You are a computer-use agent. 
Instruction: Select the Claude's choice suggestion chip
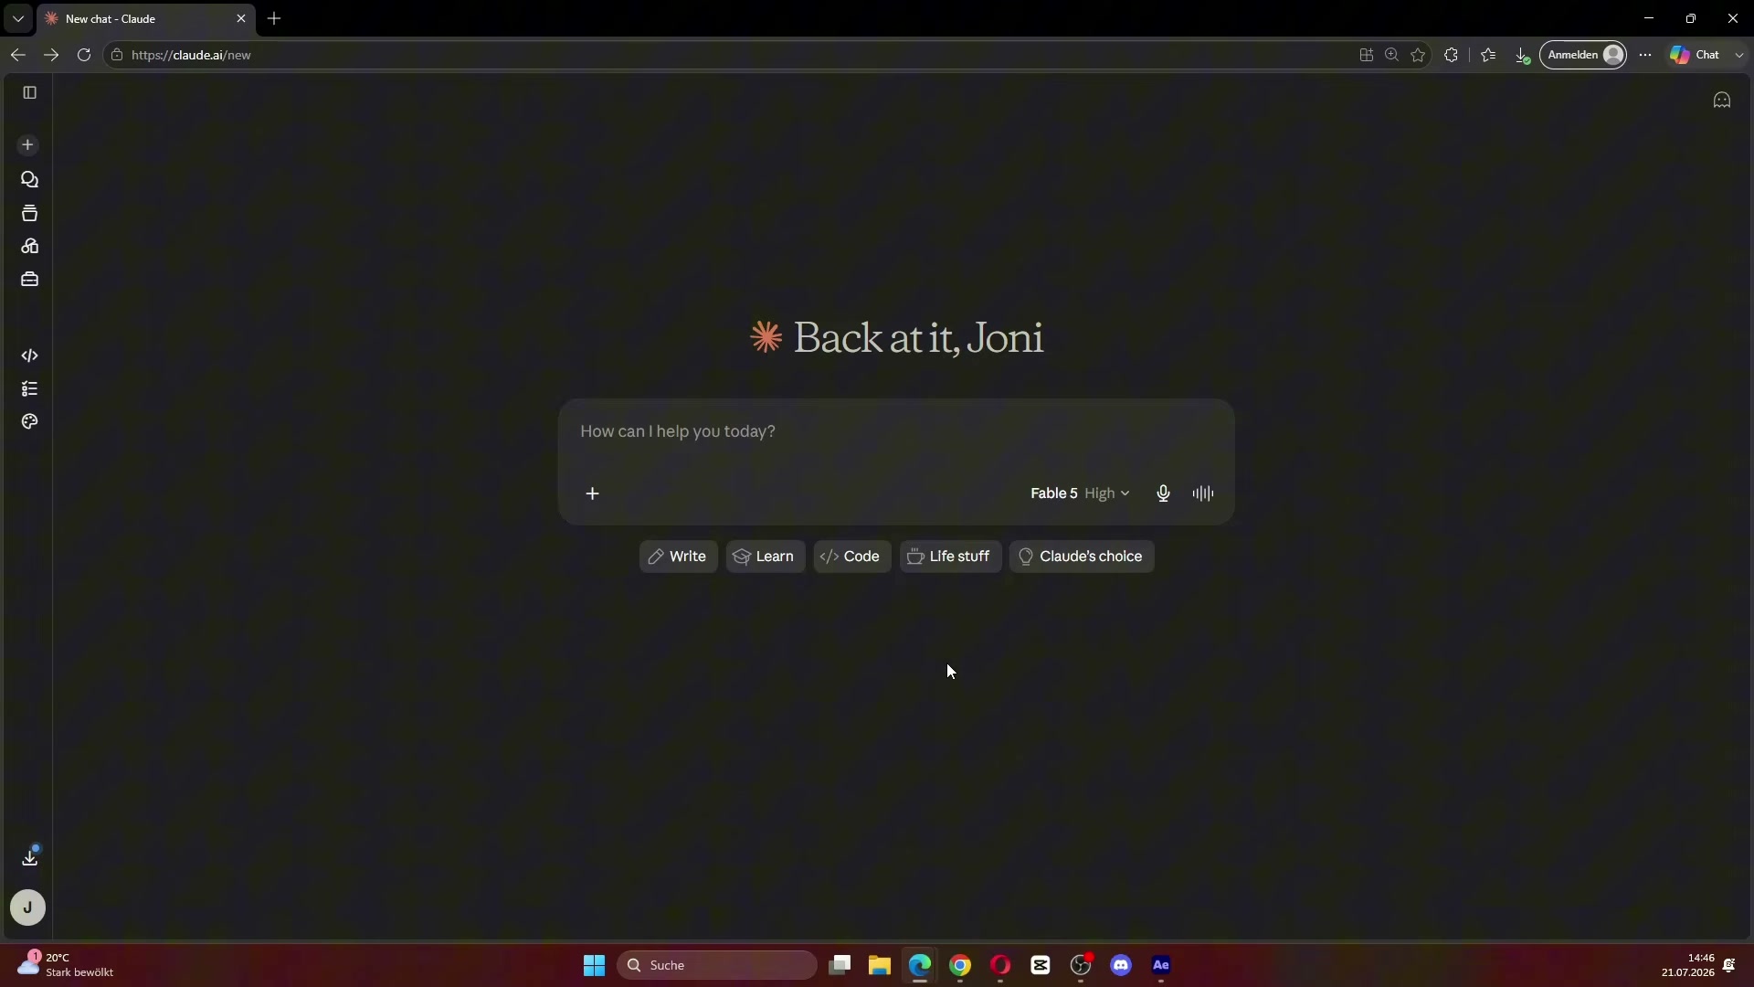[x=1082, y=557]
